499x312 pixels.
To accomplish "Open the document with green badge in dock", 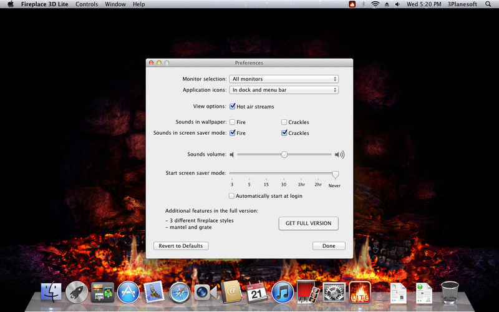I will [x=424, y=293].
